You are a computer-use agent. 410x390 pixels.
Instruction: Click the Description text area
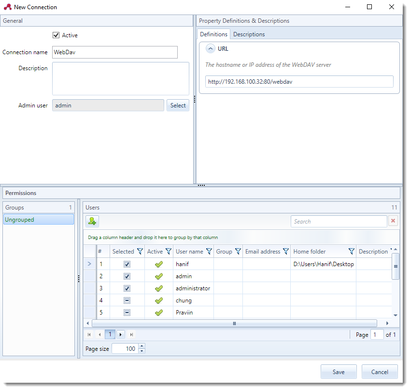121,78
